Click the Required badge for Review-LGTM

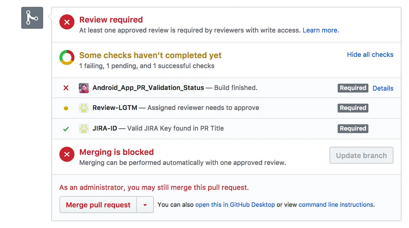pos(353,108)
